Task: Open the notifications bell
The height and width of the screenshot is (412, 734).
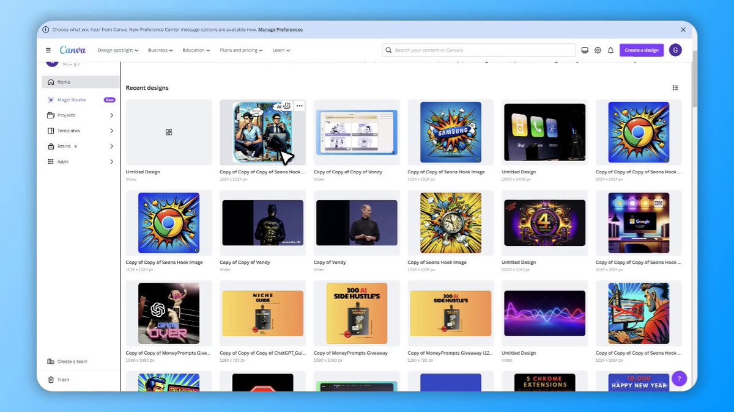Action: [x=610, y=50]
